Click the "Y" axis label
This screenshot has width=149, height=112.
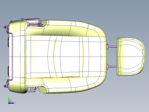click(x=9, y=96)
